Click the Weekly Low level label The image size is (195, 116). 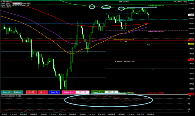[156, 31]
